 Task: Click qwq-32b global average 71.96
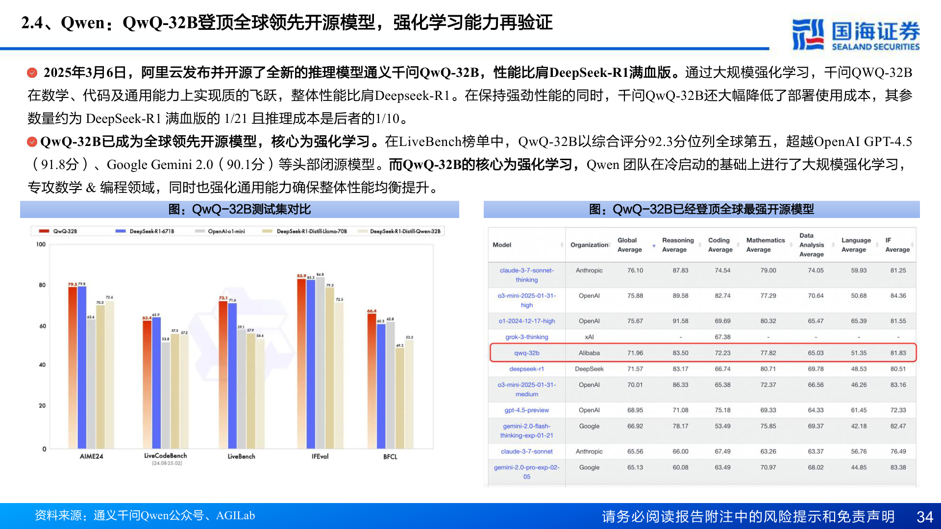(x=635, y=353)
